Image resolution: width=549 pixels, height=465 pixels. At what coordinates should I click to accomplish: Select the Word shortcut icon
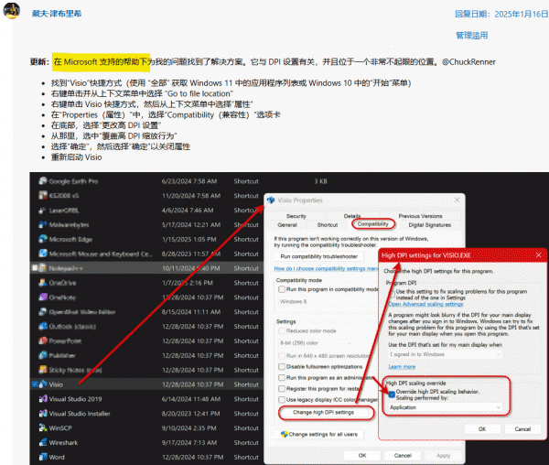(43, 457)
